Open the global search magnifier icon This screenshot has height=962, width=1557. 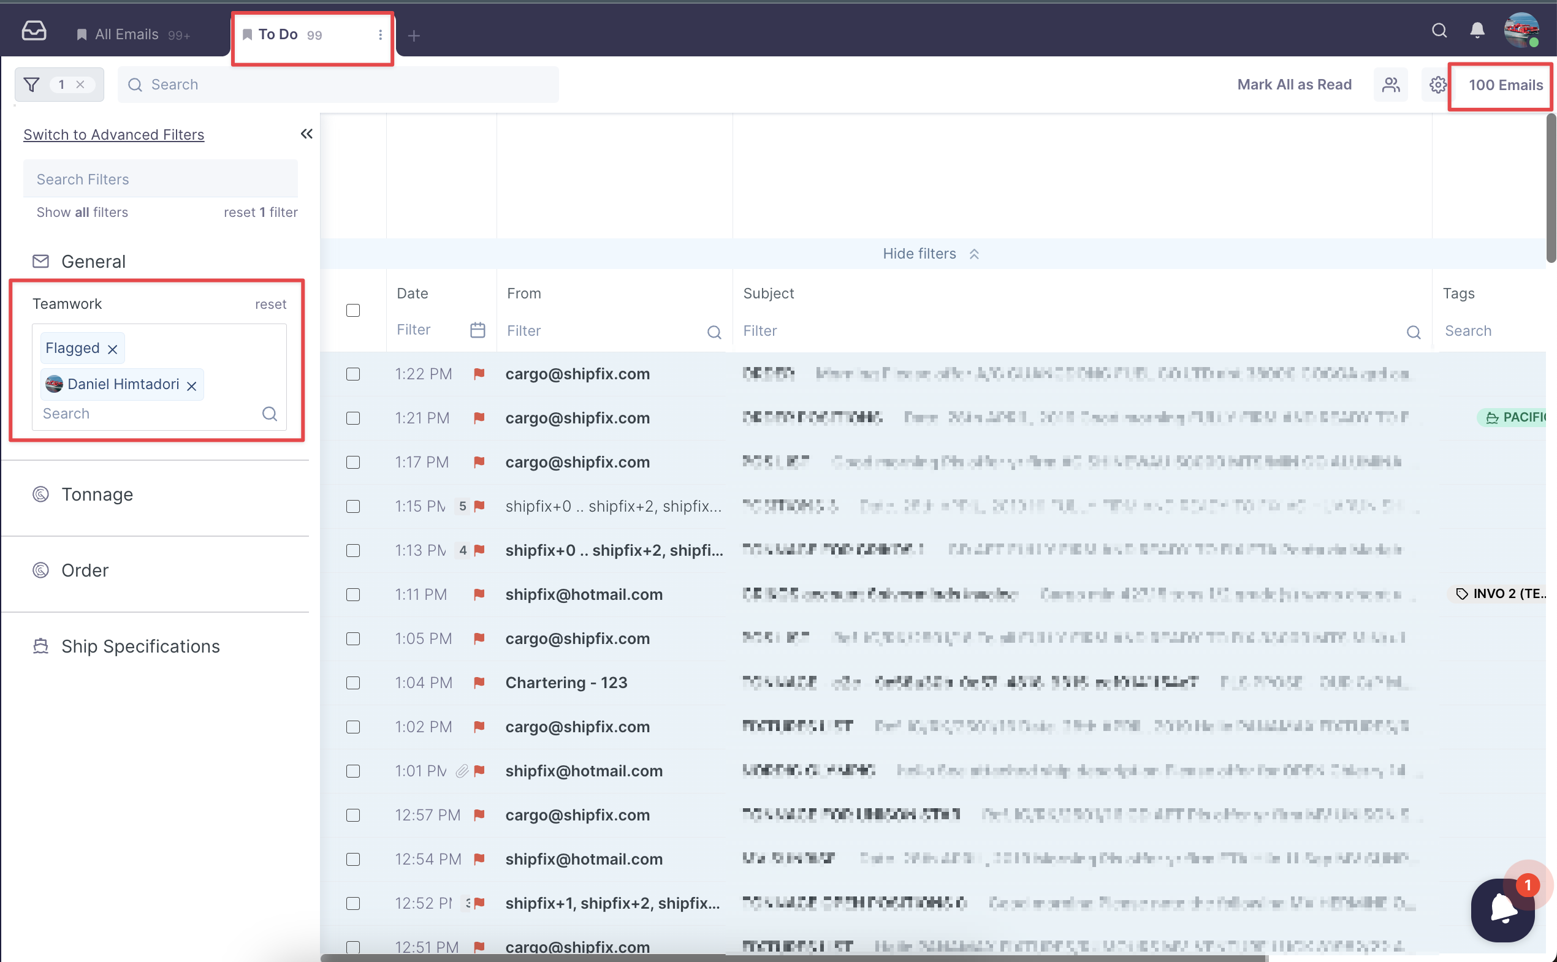coord(1439,31)
